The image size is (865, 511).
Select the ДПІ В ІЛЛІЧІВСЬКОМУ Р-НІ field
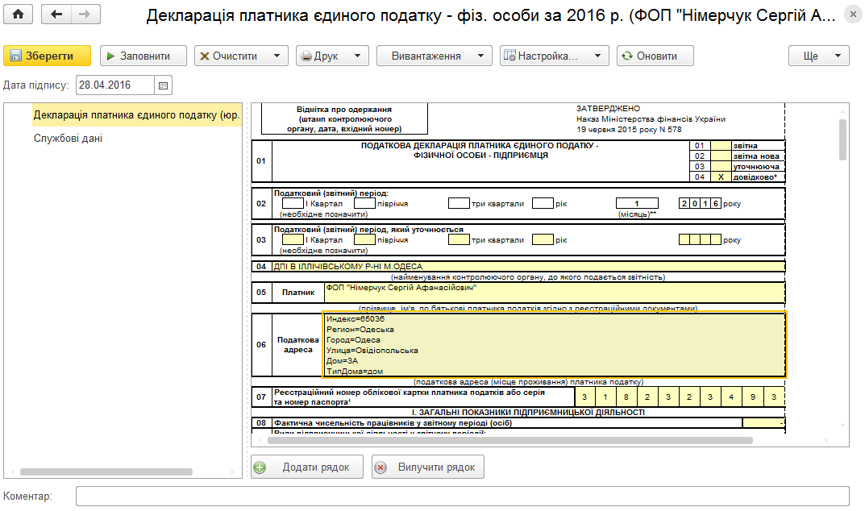(529, 266)
